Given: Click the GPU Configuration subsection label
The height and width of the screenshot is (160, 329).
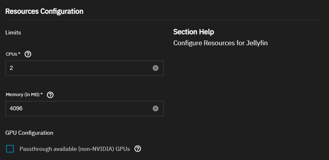Looking at the screenshot, I should (x=29, y=133).
